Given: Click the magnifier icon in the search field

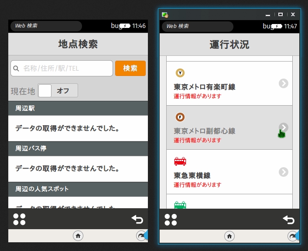Looking at the screenshot, I should pyautogui.click(x=16, y=69).
